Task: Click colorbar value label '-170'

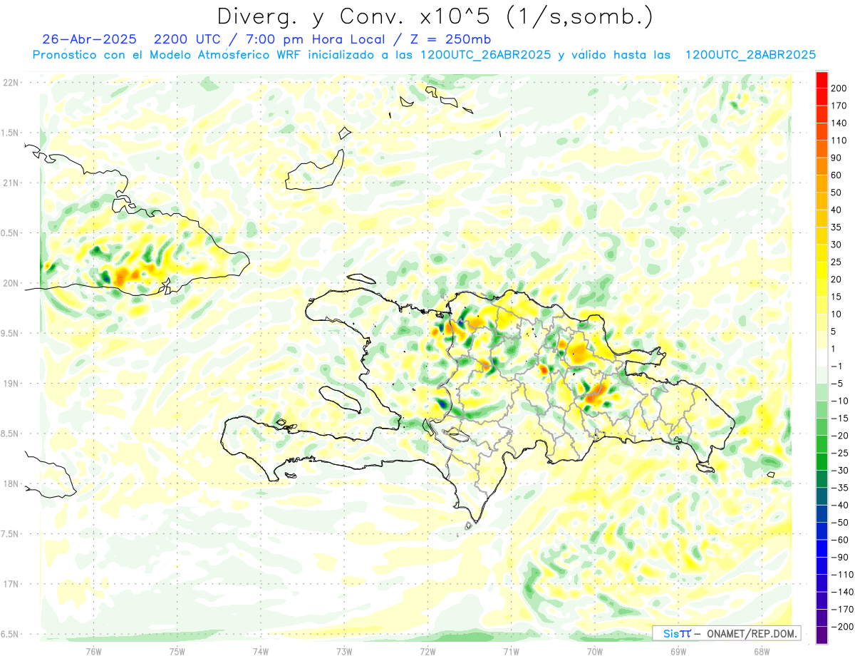Action: (x=843, y=610)
